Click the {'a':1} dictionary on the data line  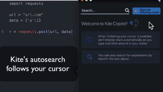coord(33,20)
